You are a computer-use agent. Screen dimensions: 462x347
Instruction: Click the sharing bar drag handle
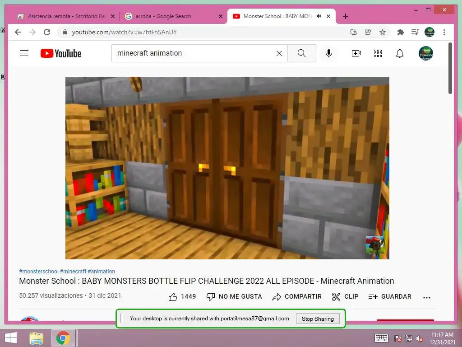121,319
